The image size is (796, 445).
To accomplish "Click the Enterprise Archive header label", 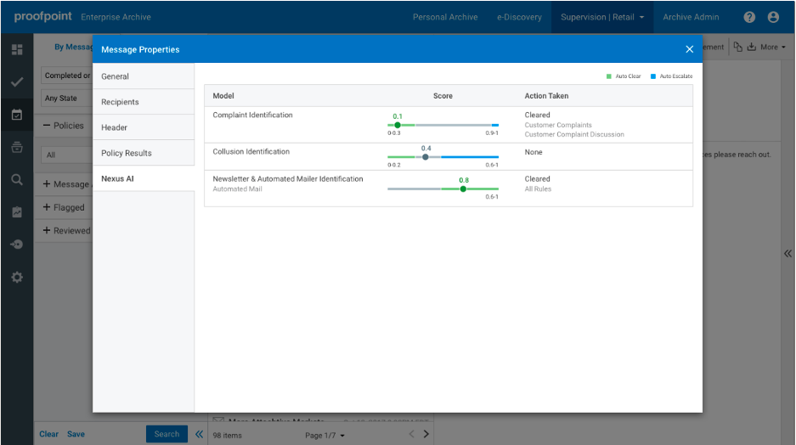I will tap(116, 17).
